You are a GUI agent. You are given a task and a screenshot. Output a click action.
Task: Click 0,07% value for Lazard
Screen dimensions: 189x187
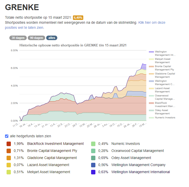point(19,165)
